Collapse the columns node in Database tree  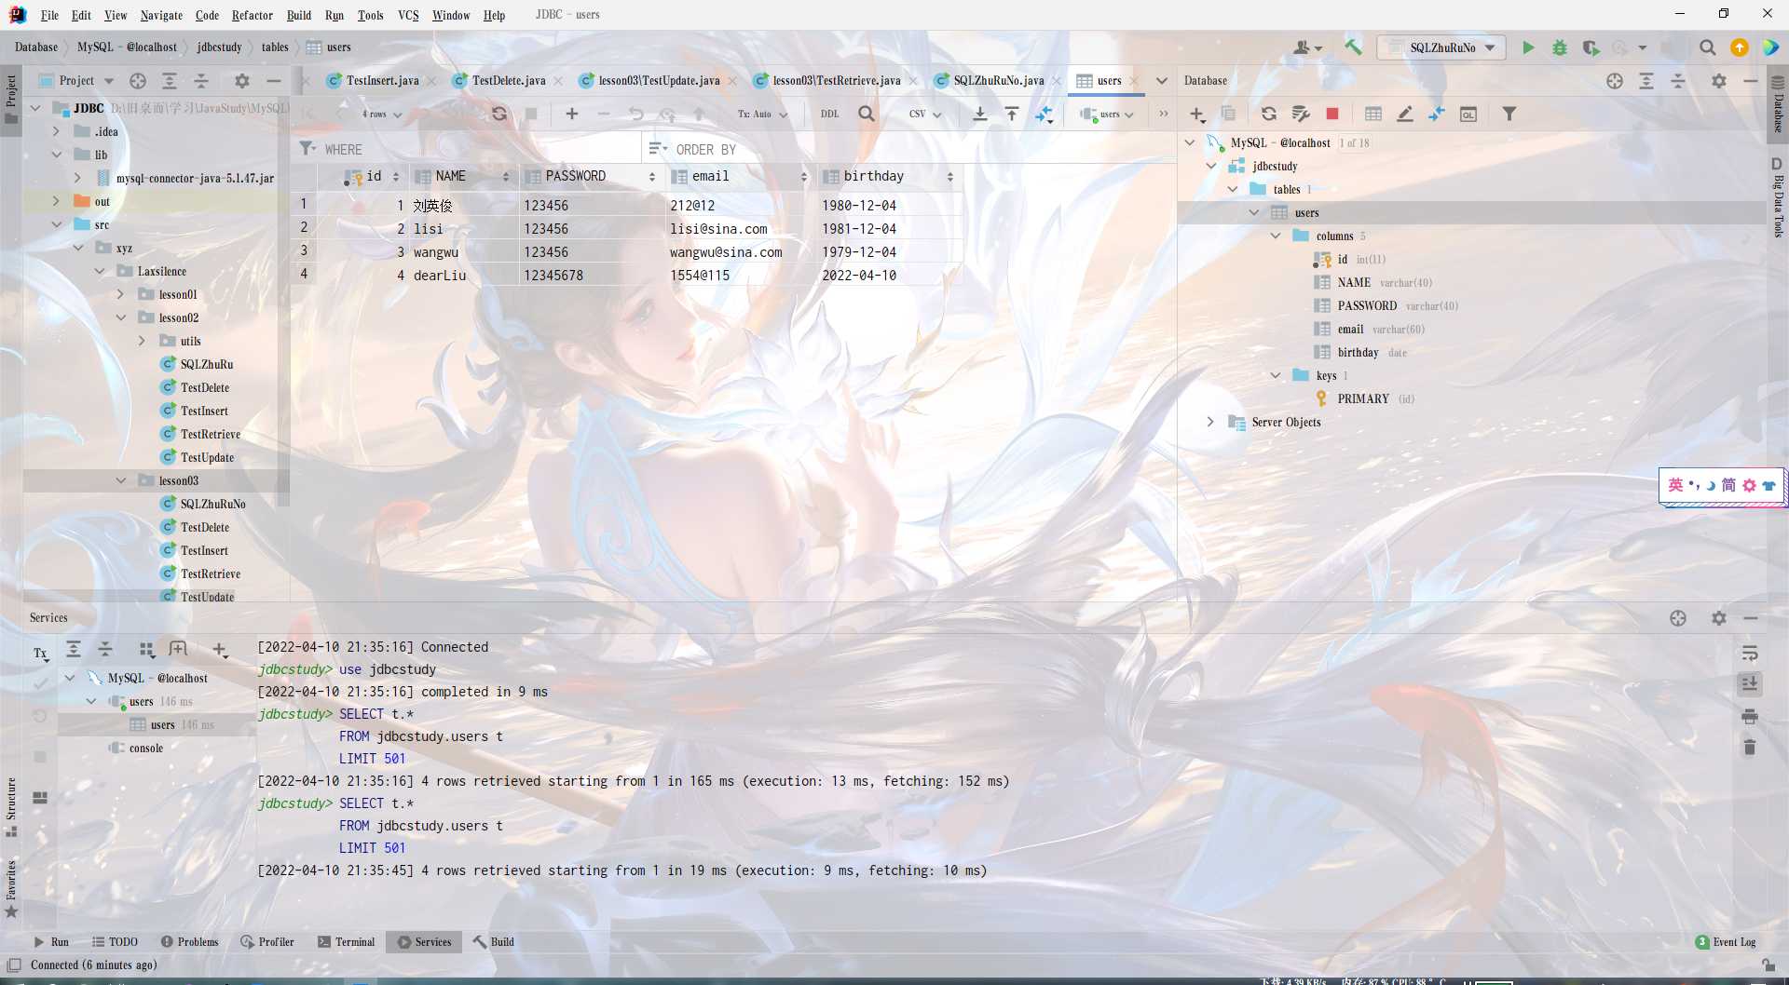[x=1276, y=236]
